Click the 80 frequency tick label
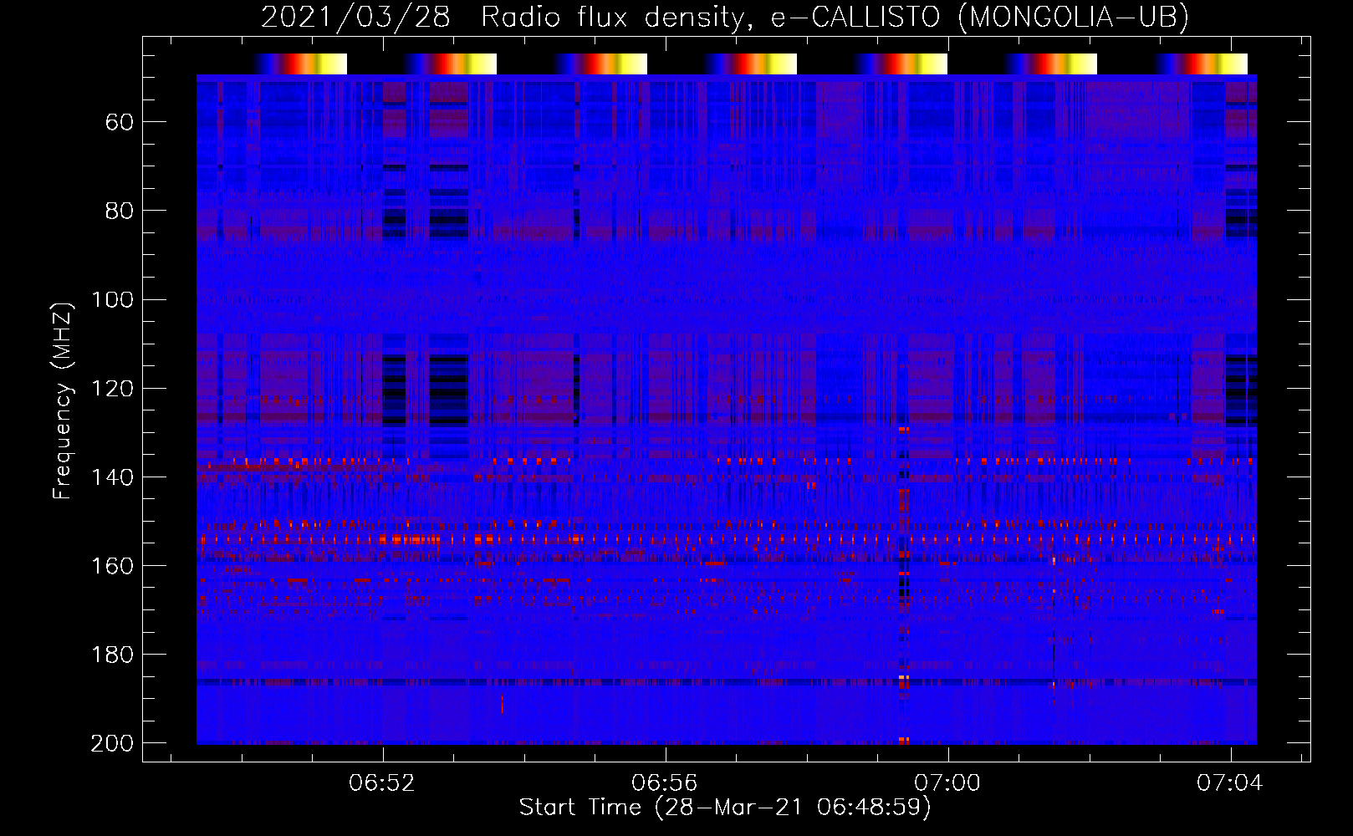 [120, 212]
